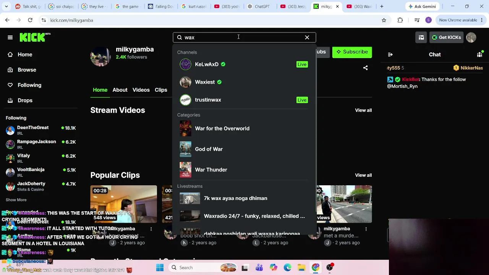Screen dimensions: 489x275
Task: Reload the current page
Action: [30, 20]
